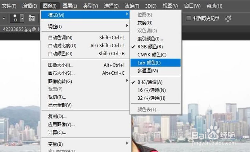Open the tool preset picker arrow
Viewport: 250px width, 152px height.
4,18
